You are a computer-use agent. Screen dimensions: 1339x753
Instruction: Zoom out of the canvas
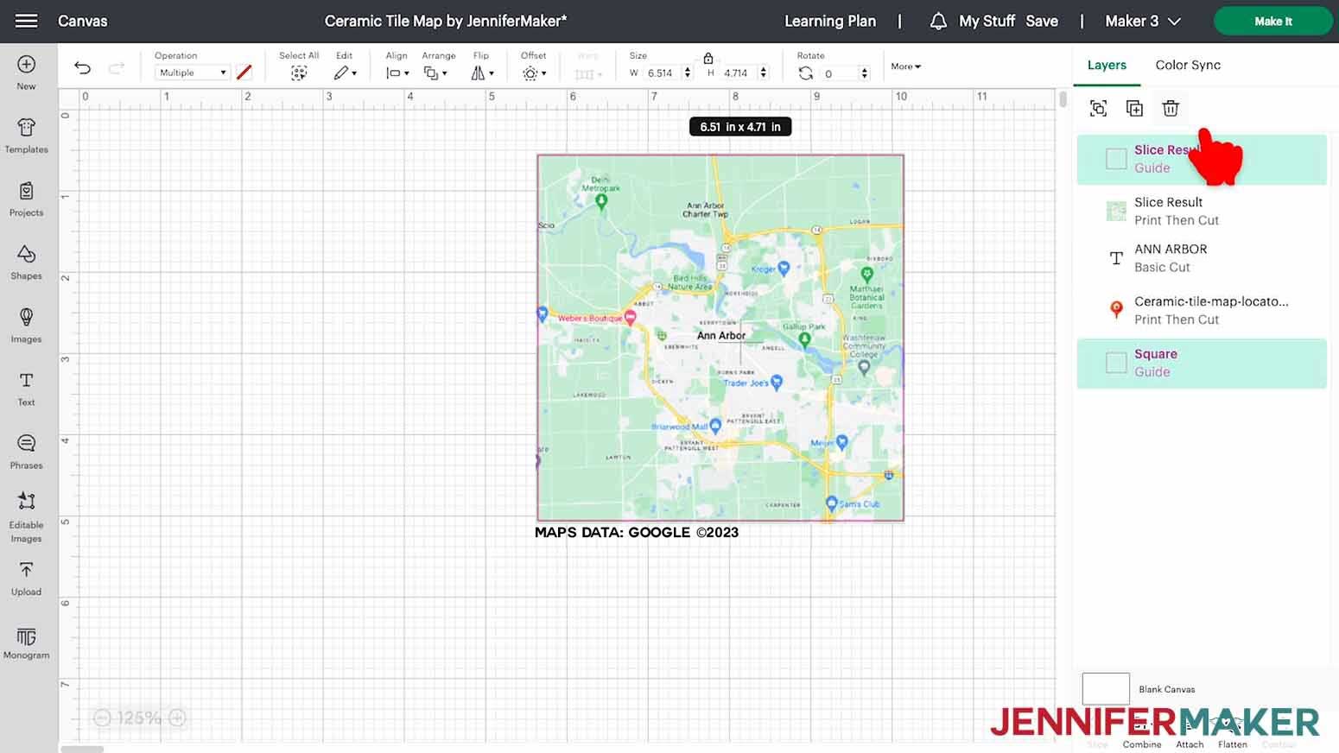tap(102, 718)
